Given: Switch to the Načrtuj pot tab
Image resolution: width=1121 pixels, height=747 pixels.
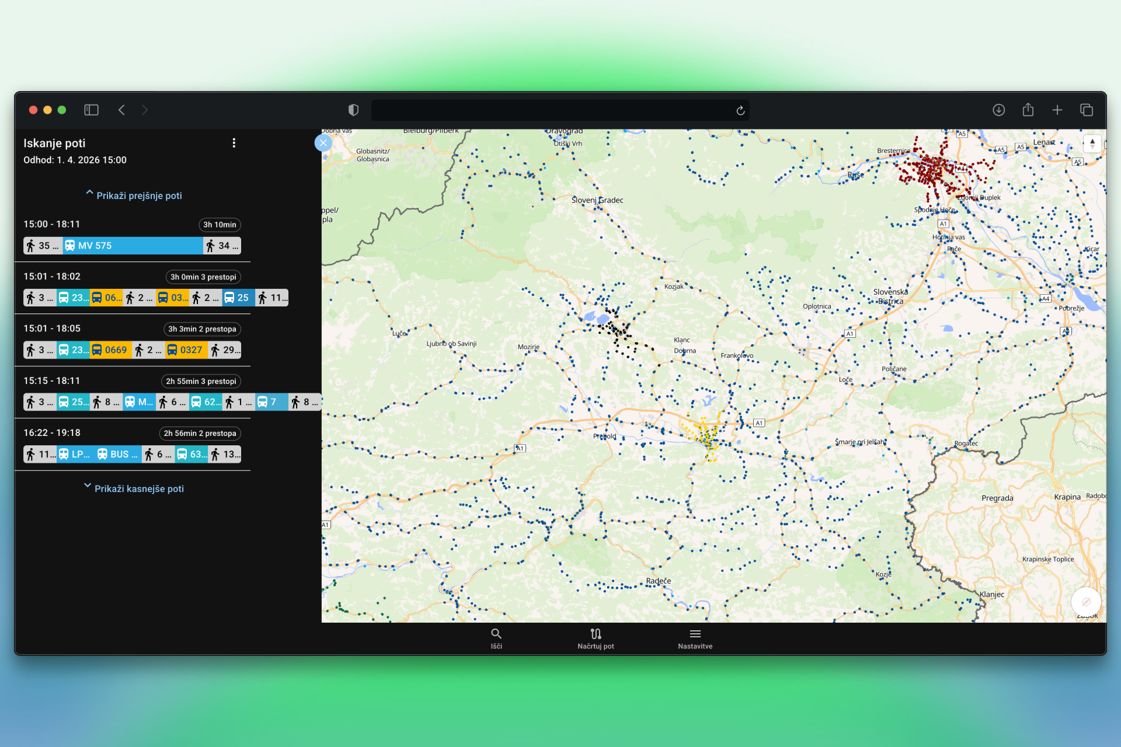Looking at the screenshot, I should pyautogui.click(x=596, y=637).
